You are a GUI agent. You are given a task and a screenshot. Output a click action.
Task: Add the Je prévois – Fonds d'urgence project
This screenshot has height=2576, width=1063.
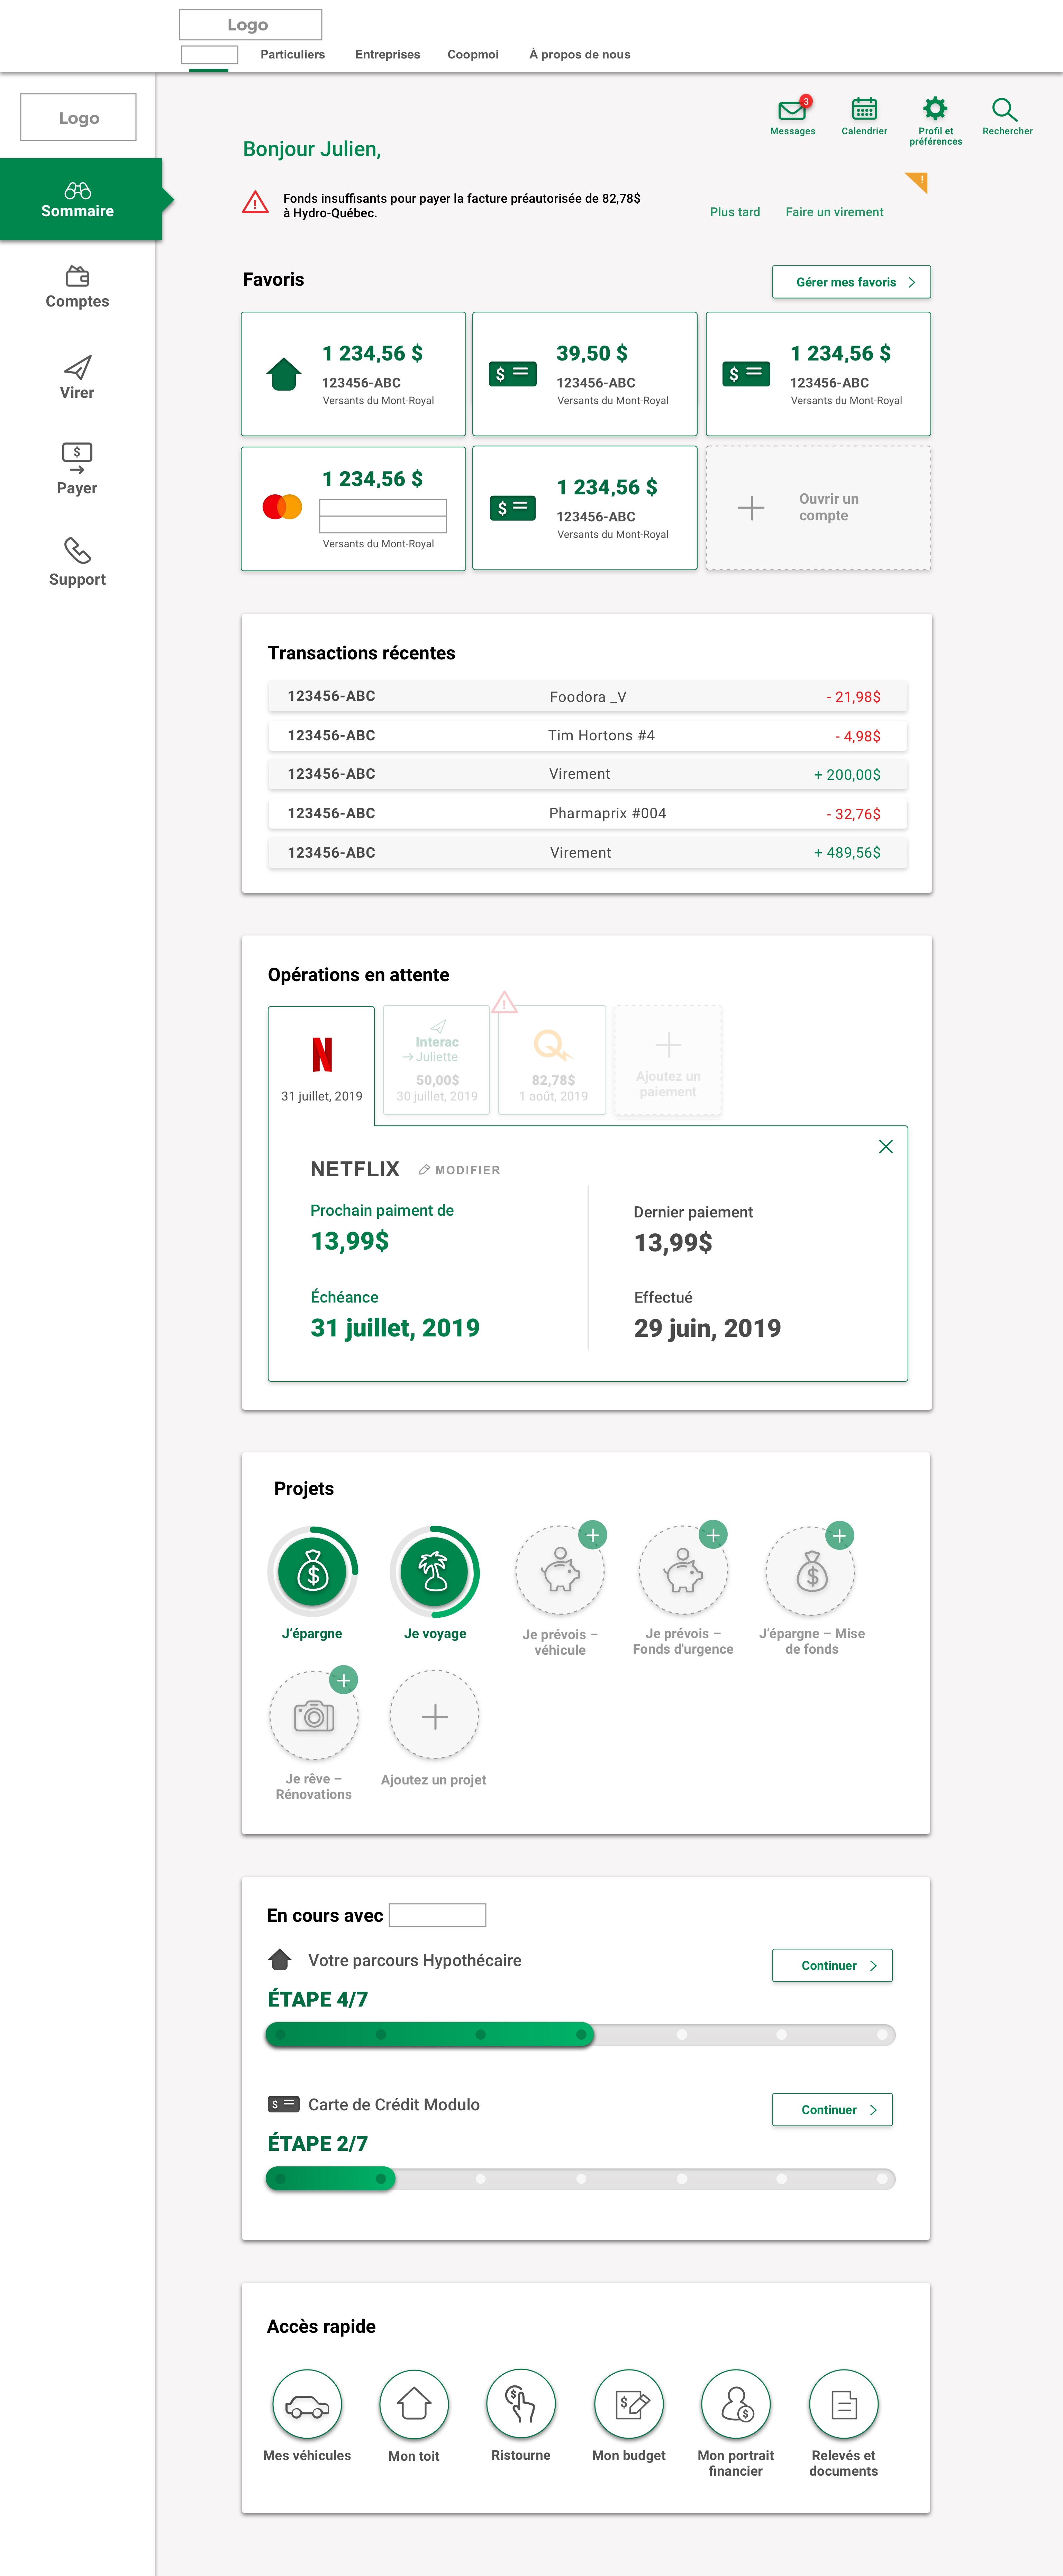point(713,1535)
